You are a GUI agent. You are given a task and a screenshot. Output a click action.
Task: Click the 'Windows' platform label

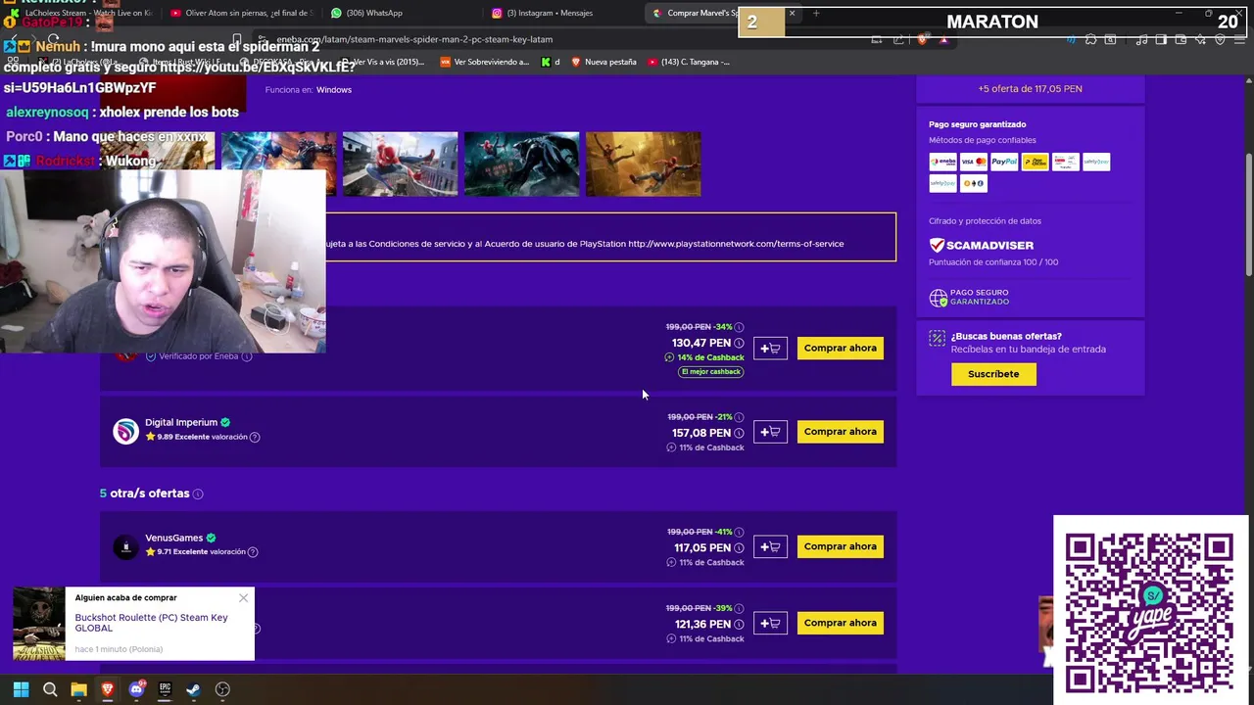click(334, 90)
